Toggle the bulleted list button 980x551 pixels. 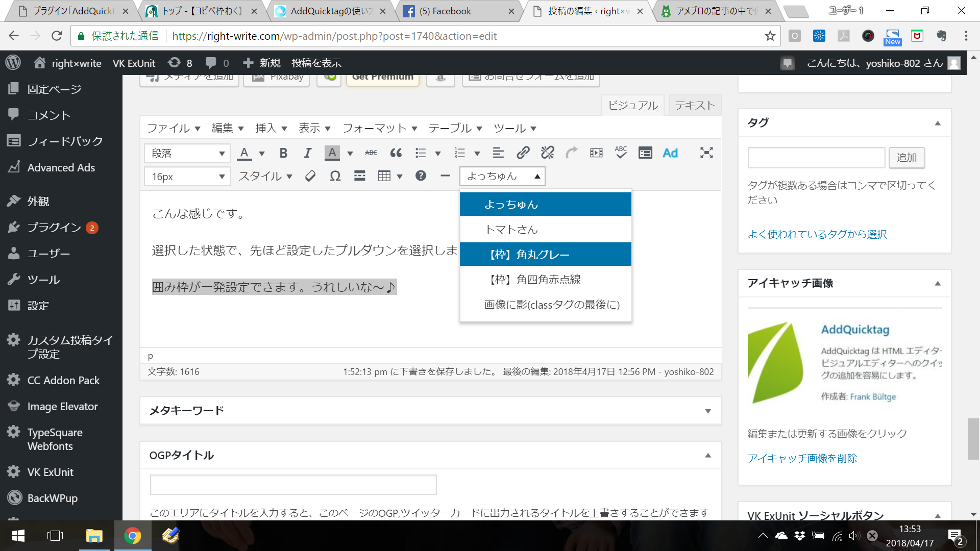(x=421, y=153)
